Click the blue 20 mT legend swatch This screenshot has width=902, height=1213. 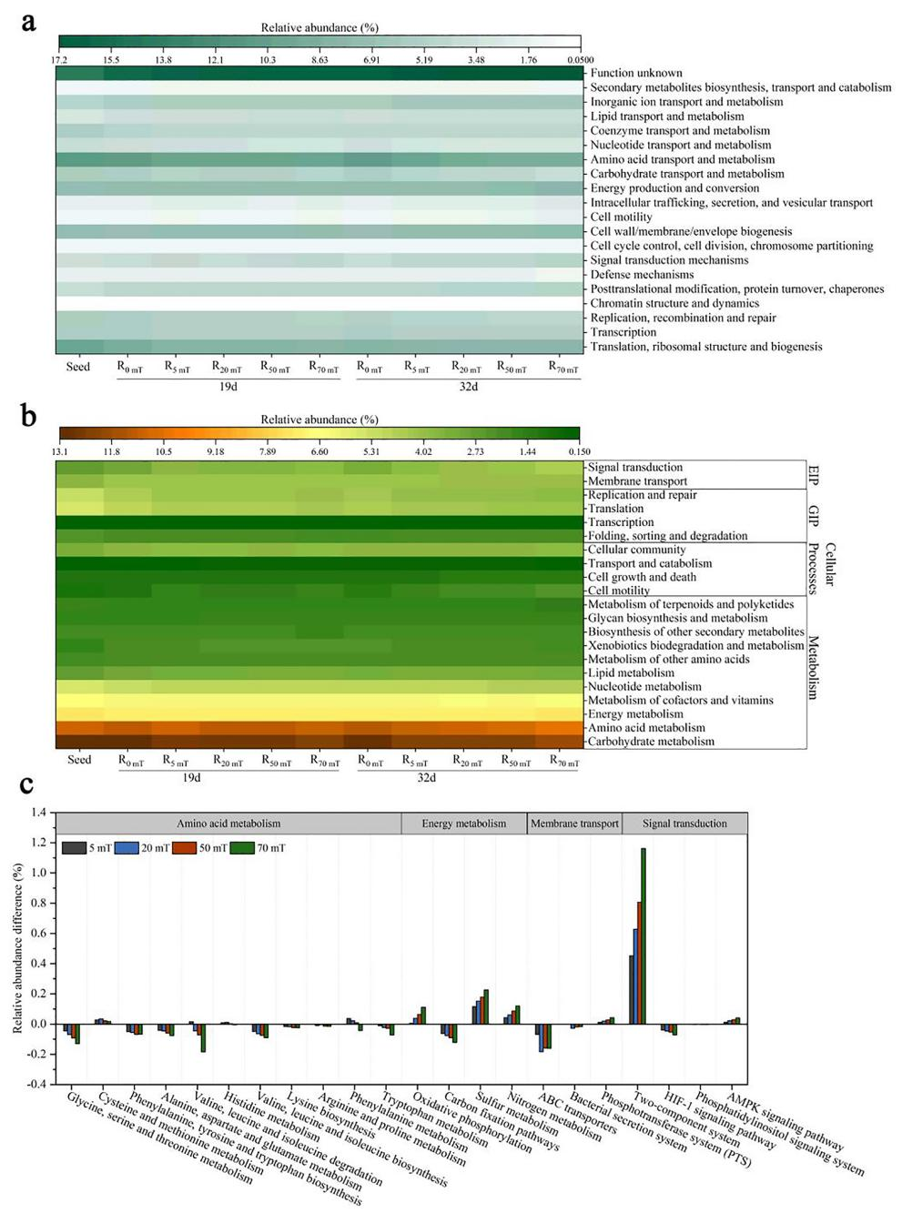point(127,848)
